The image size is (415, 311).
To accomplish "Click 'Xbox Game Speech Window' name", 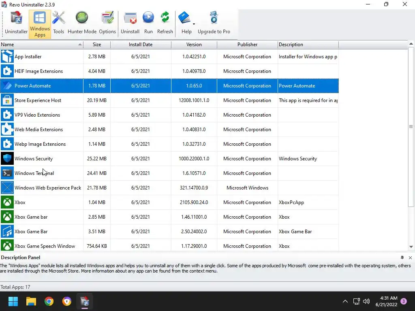I will [x=45, y=246].
